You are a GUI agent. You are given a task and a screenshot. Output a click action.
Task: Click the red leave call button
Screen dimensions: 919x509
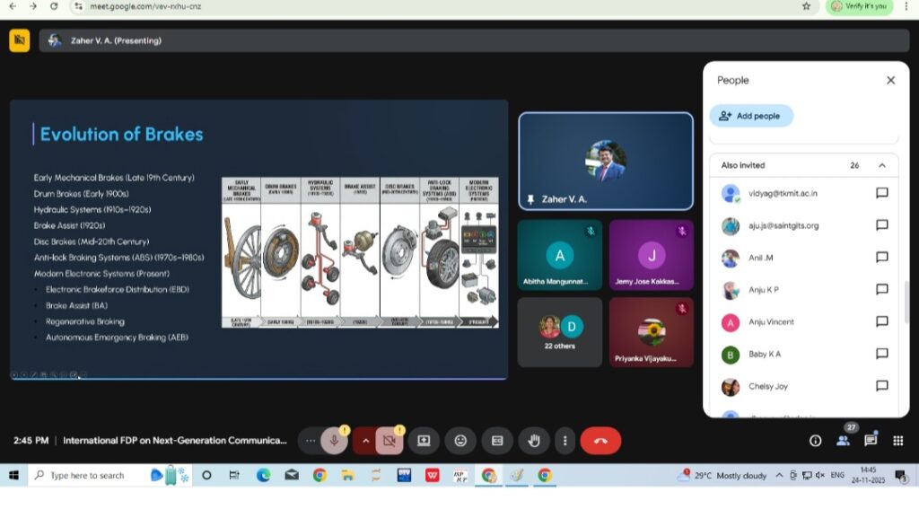tap(600, 441)
